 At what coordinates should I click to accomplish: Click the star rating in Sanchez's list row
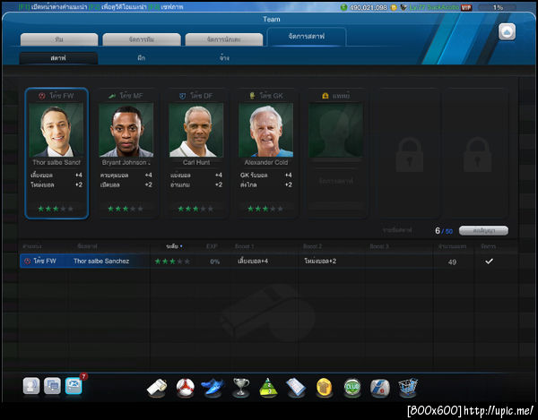pyautogui.click(x=172, y=261)
